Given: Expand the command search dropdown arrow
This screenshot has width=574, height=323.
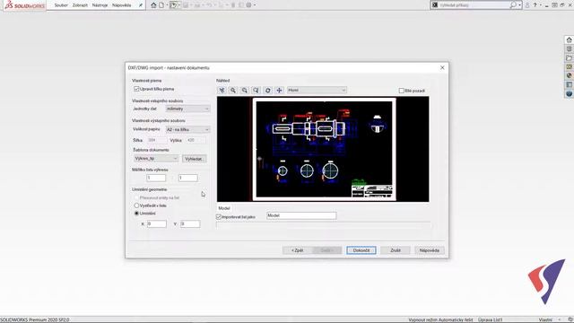Looking at the screenshot, I should [519, 5].
